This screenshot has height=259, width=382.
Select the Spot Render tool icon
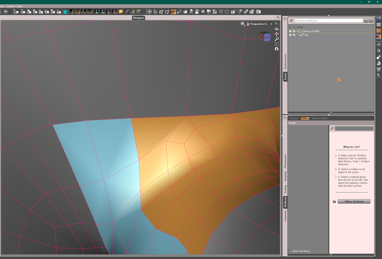point(233,11)
